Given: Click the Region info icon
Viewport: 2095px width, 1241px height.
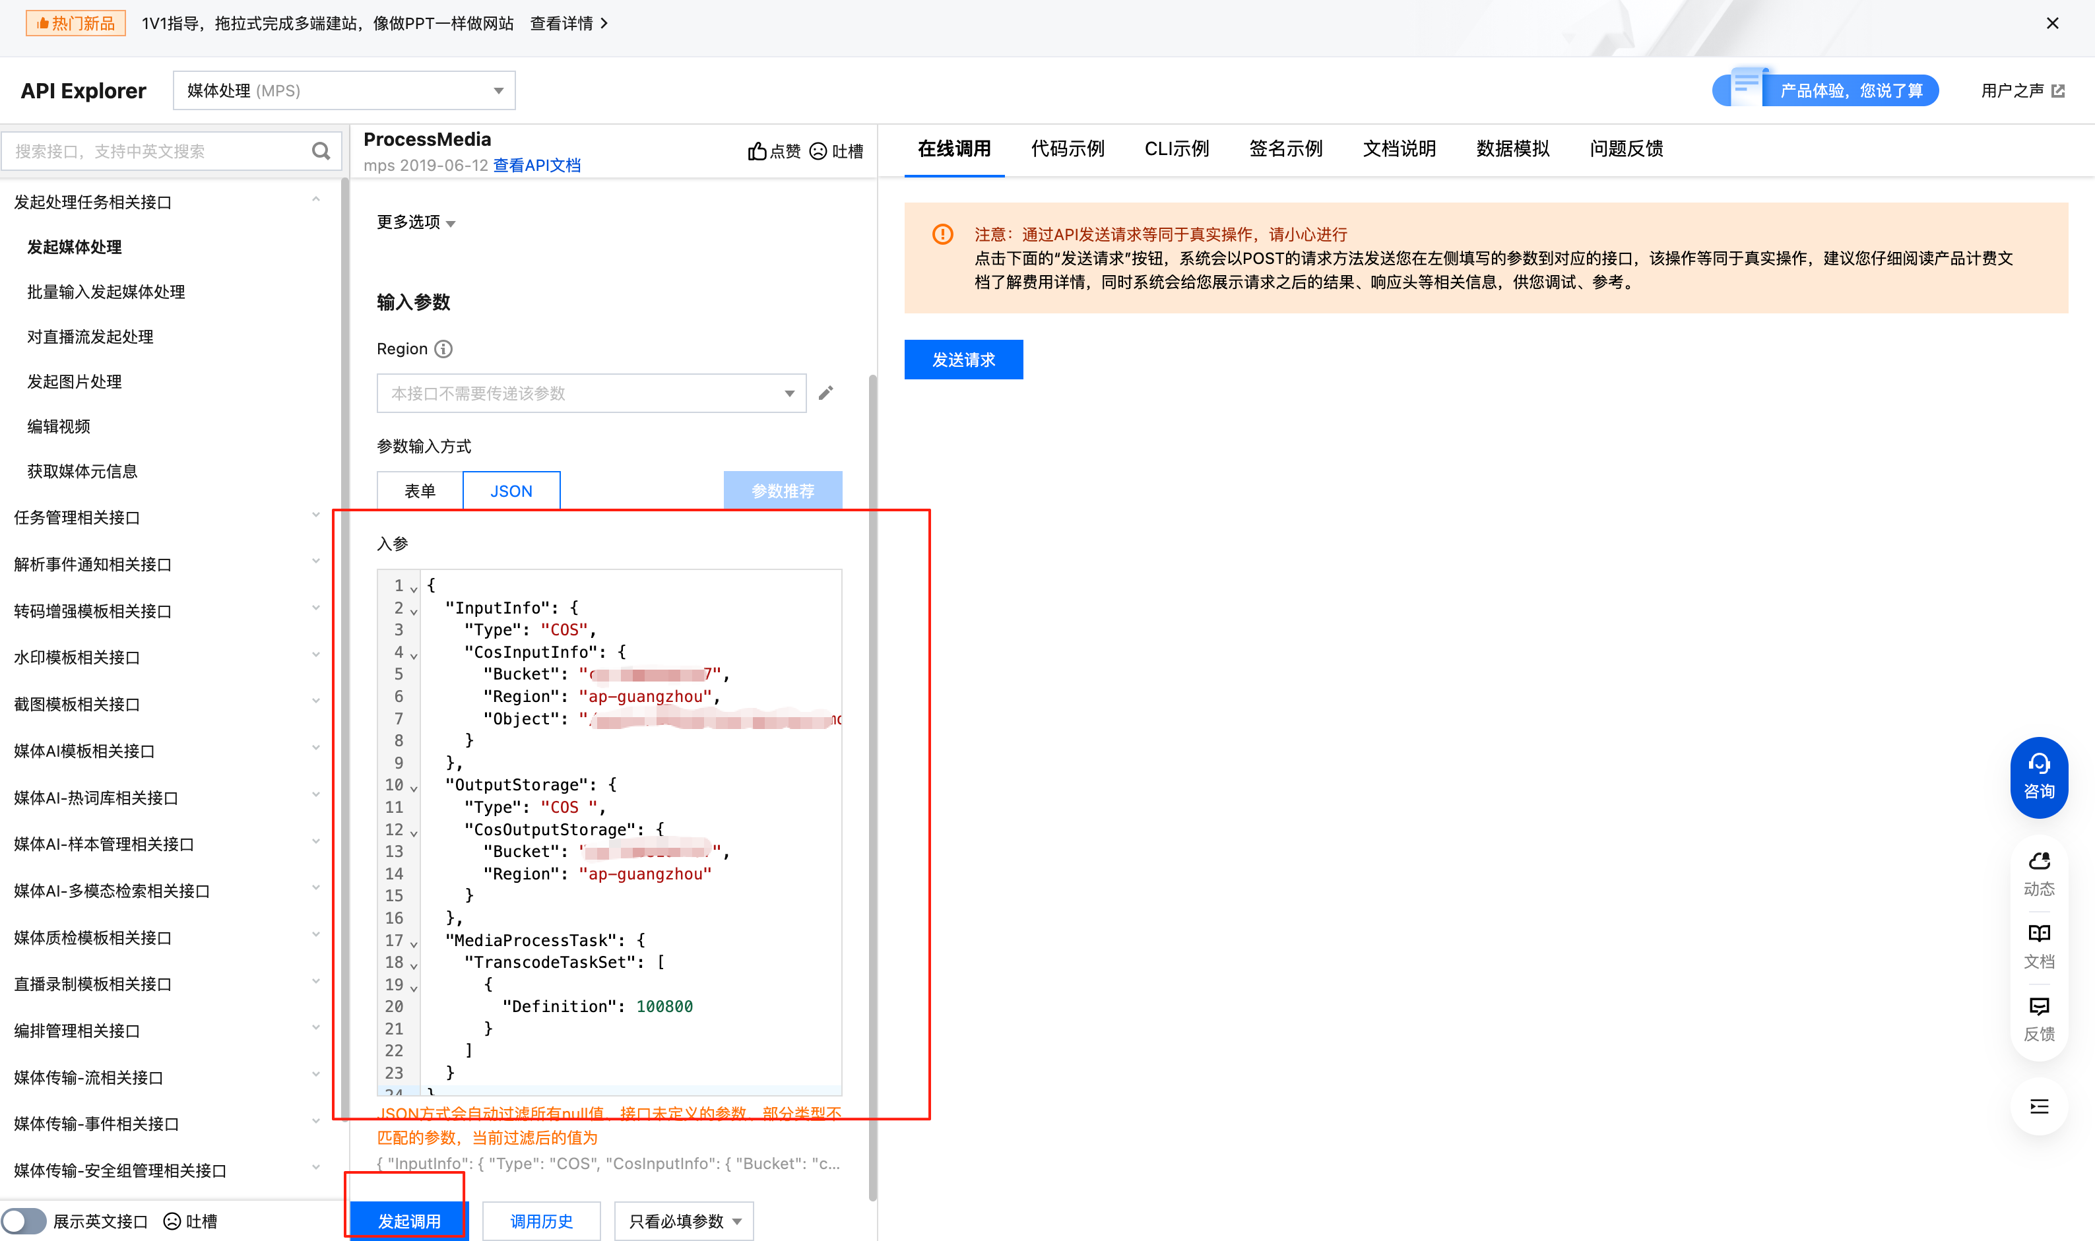Looking at the screenshot, I should click(x=444, y=349).
